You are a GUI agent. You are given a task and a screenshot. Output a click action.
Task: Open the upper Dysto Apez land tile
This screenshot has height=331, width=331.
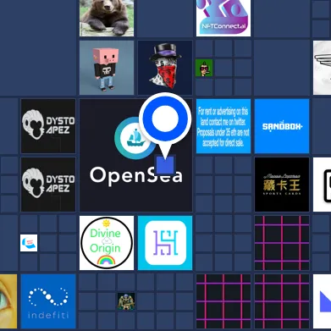tap(48, 126)
